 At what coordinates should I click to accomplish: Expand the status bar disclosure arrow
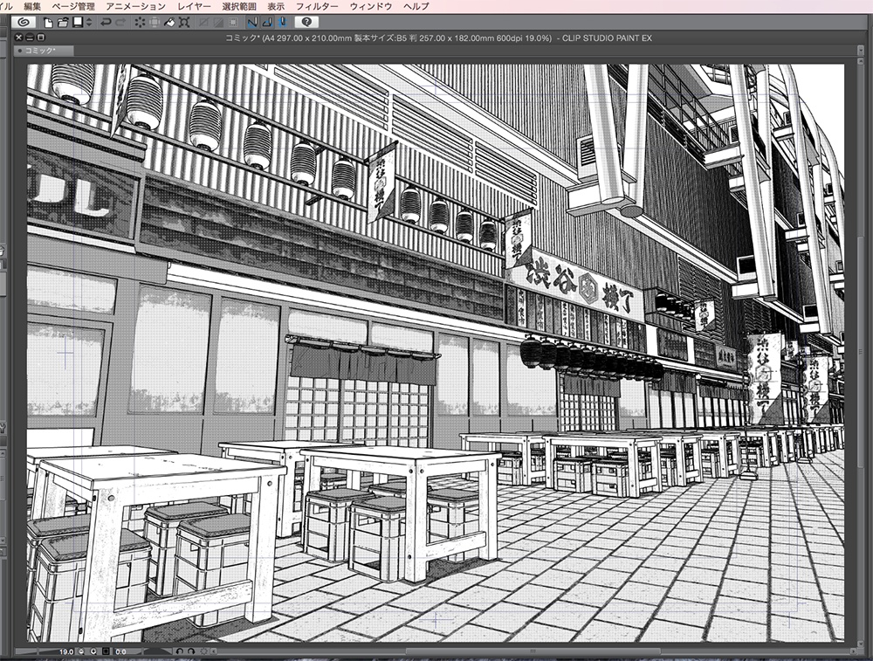[213, 653]
